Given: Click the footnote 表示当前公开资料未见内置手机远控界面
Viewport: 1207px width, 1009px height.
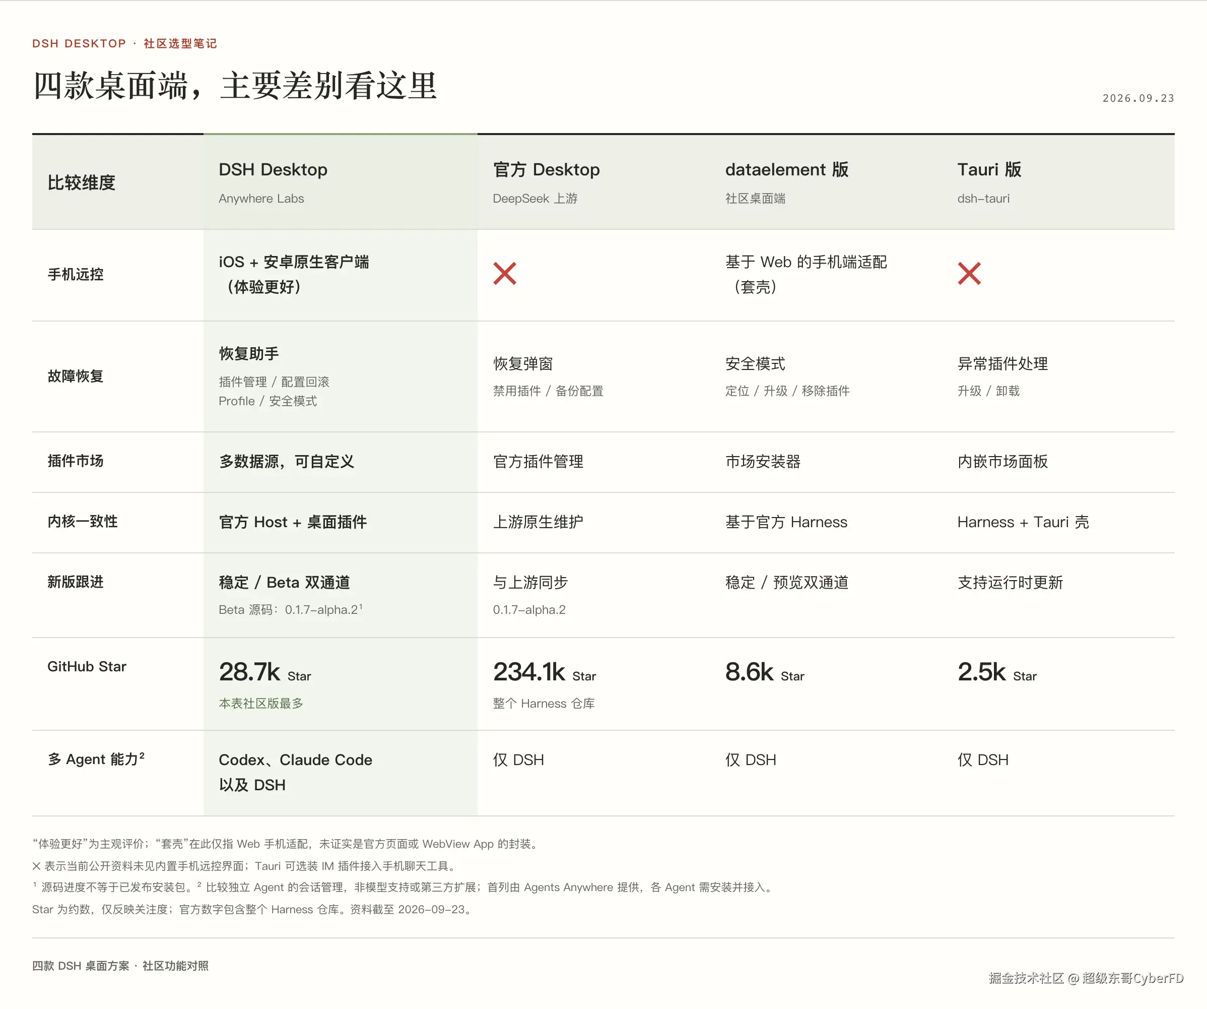Looking at the screenshot, I should click(x=245, y=865).
